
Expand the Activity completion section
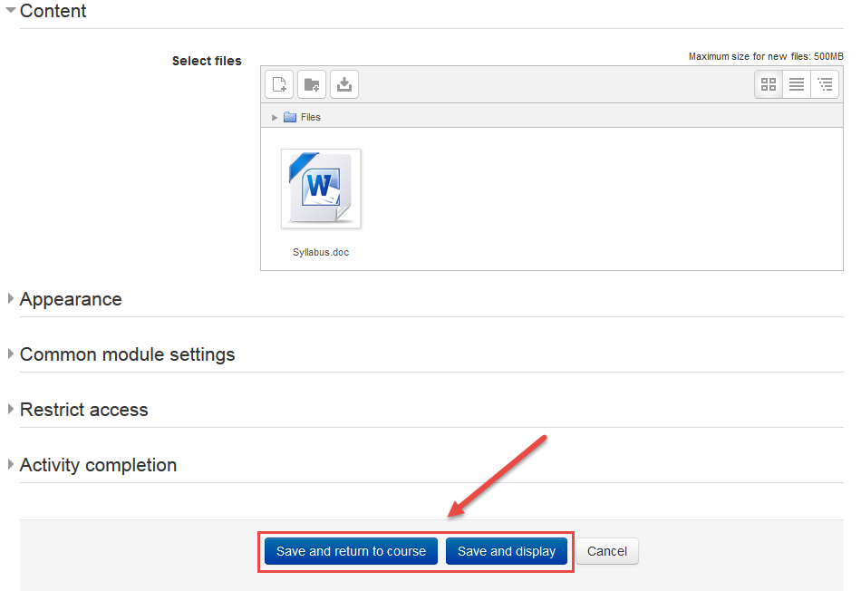click(98, 465)
